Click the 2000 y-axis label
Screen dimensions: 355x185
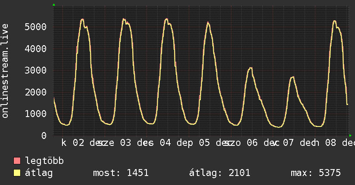click(x=36, y=92)
